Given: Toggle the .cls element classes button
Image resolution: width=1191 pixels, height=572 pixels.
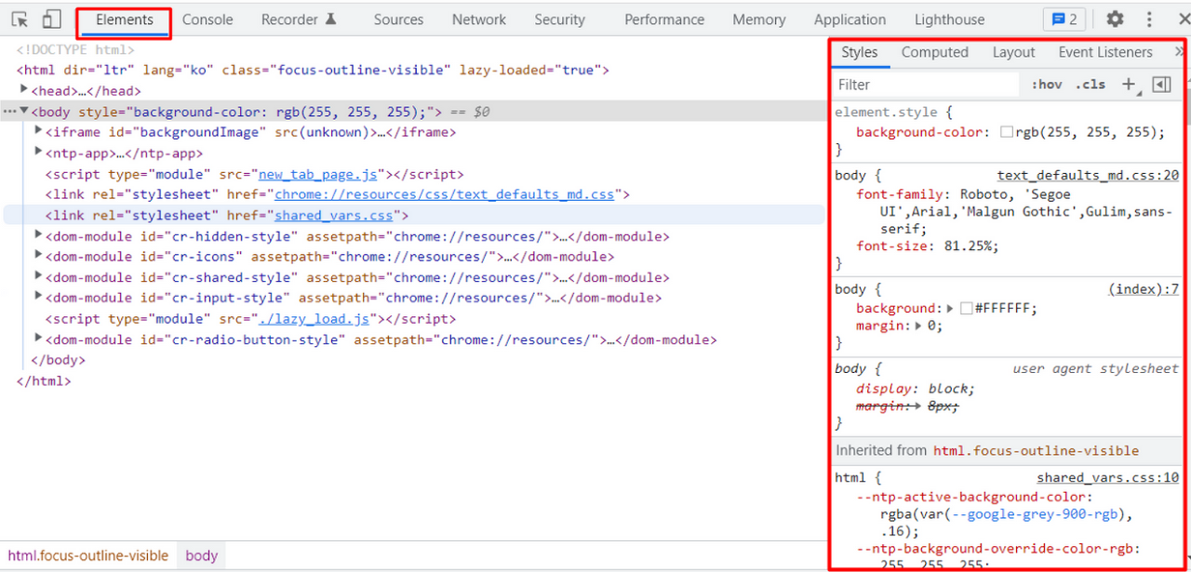Looking at the screenshot, I should (1091, 85).
